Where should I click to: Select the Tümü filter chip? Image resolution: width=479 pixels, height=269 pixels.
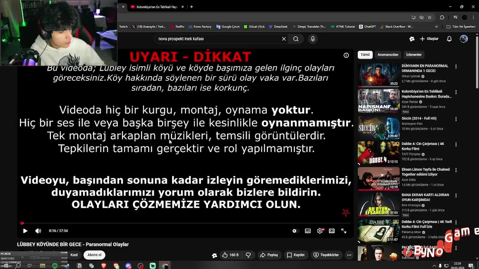pyautogui.click(x=365, y=55)
